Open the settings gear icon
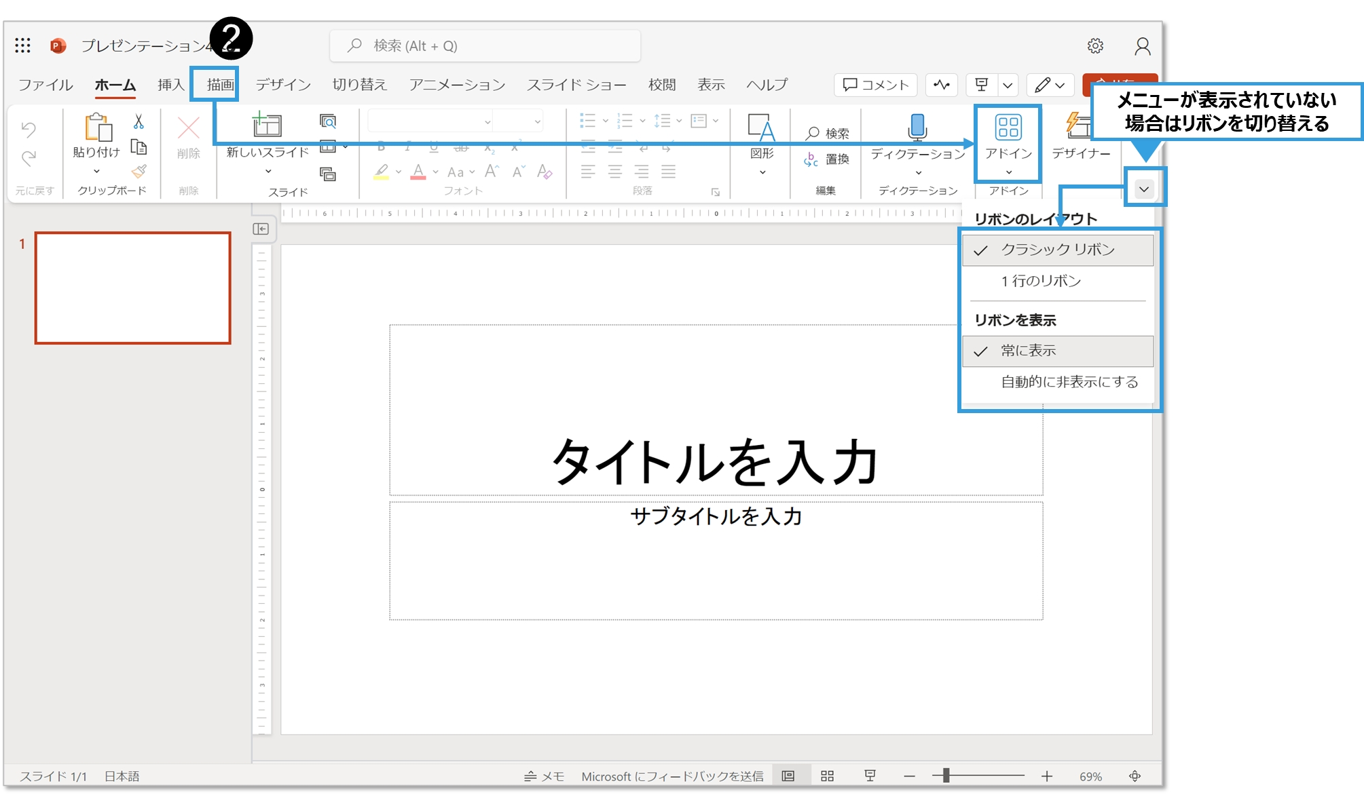The image size is (1364, 795). click(x=1095, y=46)
